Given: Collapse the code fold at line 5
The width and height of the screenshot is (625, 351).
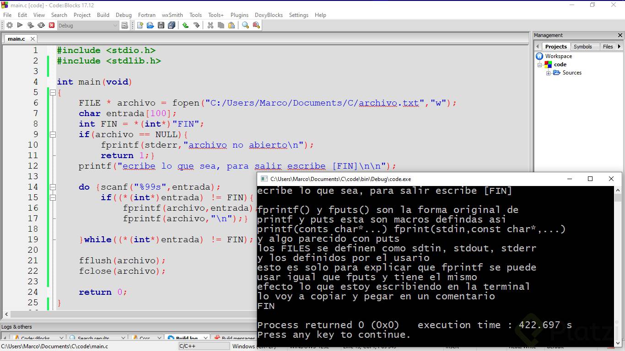Looking at the screenshot, I should coord(53,93).
